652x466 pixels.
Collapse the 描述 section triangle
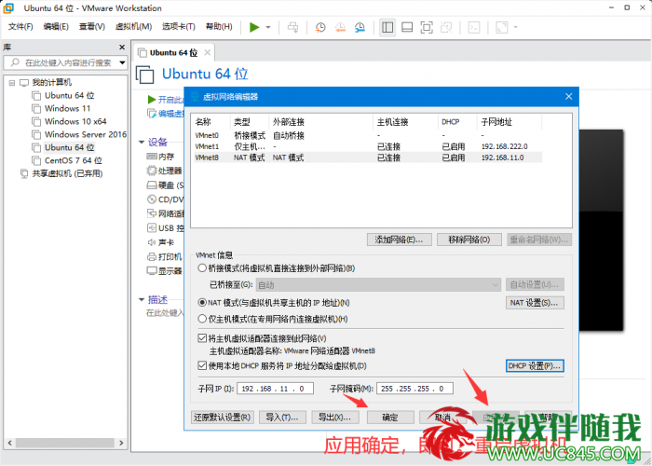(x=142, y=299)
